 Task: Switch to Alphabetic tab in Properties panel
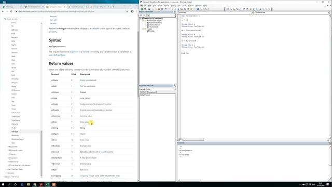[143, 92]
